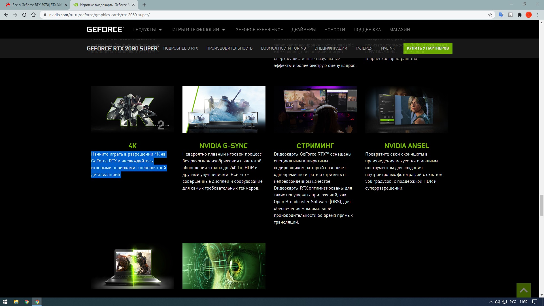
Task: Click the NVIDIA G-SYNC thumbnail image
Action: 224,109
